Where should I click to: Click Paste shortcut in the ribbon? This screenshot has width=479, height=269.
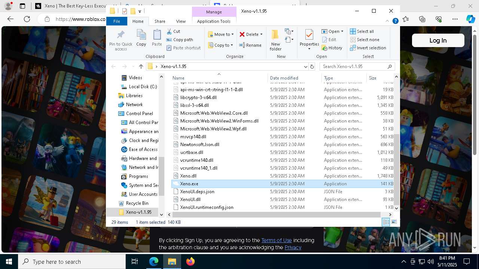183,48
